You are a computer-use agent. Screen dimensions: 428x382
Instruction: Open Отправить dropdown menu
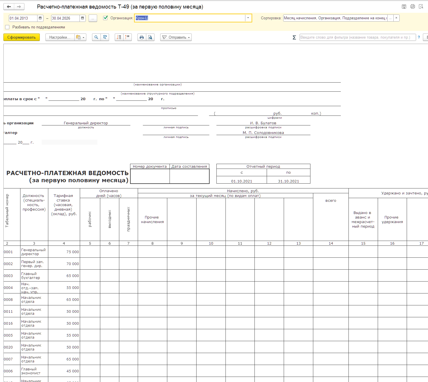(176, 37)
